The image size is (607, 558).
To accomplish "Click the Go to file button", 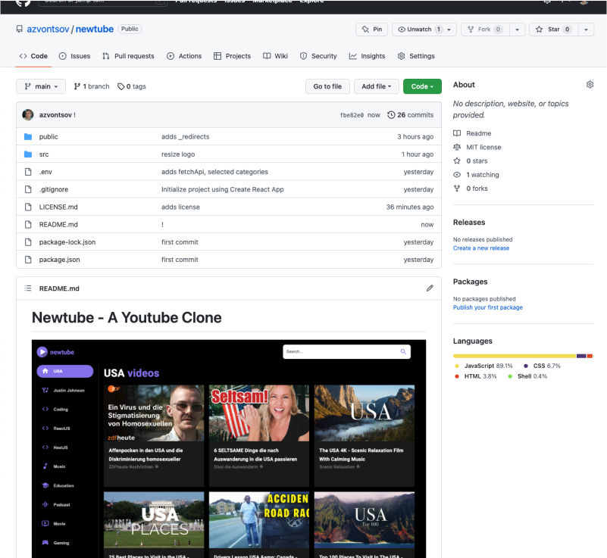I will [327, 86].
